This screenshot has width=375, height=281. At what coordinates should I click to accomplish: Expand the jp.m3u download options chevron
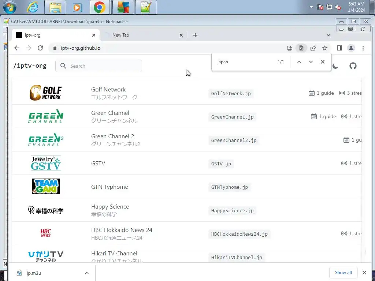tap(87, 273)
